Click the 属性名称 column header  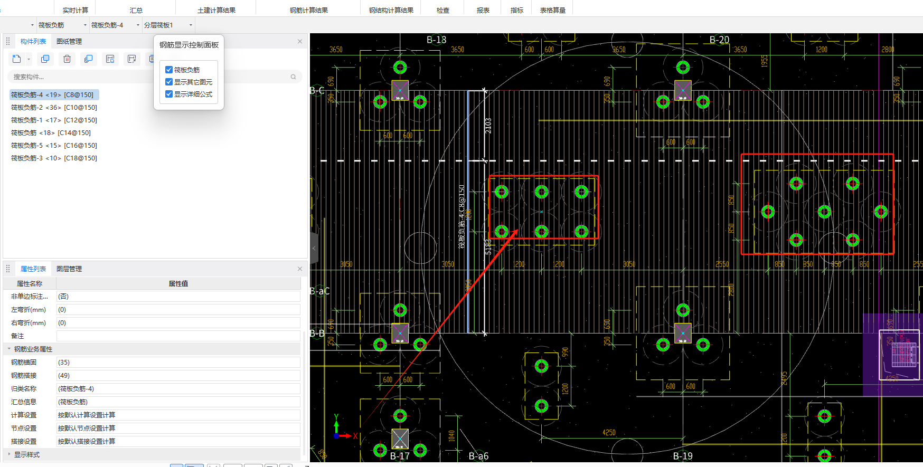pos(30,284)
